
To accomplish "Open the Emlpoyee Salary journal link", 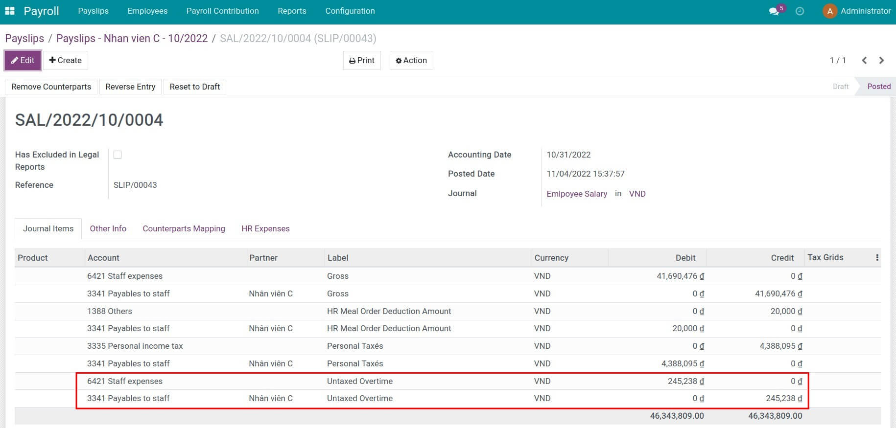I will 576,194.
